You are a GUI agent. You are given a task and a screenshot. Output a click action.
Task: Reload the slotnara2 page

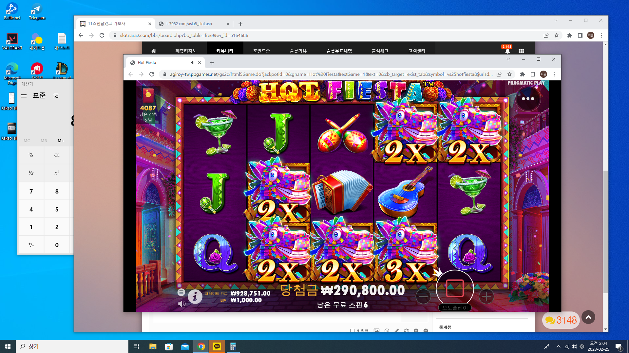(x=102, y=35)
